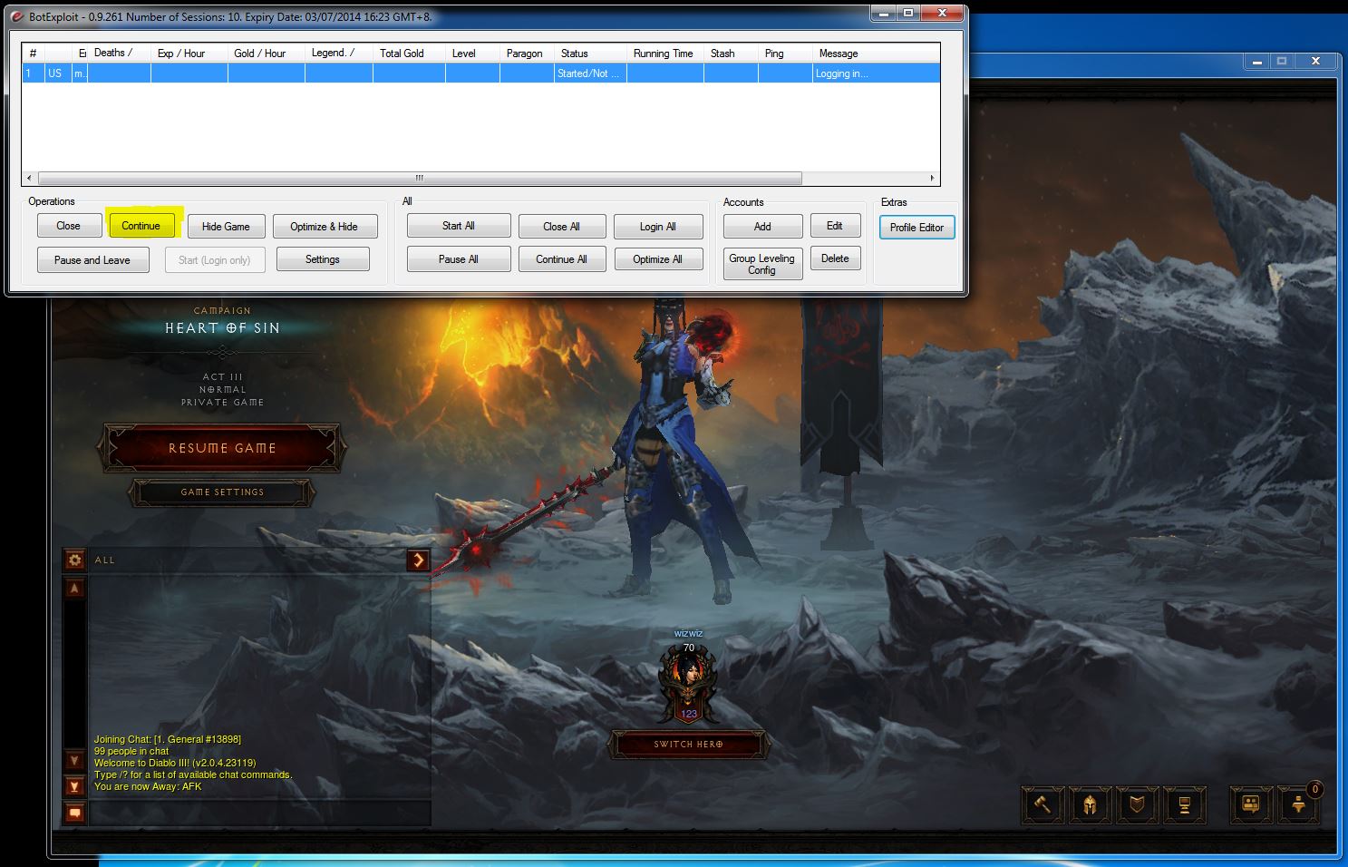The image size is (1348, 867).
Task: Click the Message column header
Action: 876,53
